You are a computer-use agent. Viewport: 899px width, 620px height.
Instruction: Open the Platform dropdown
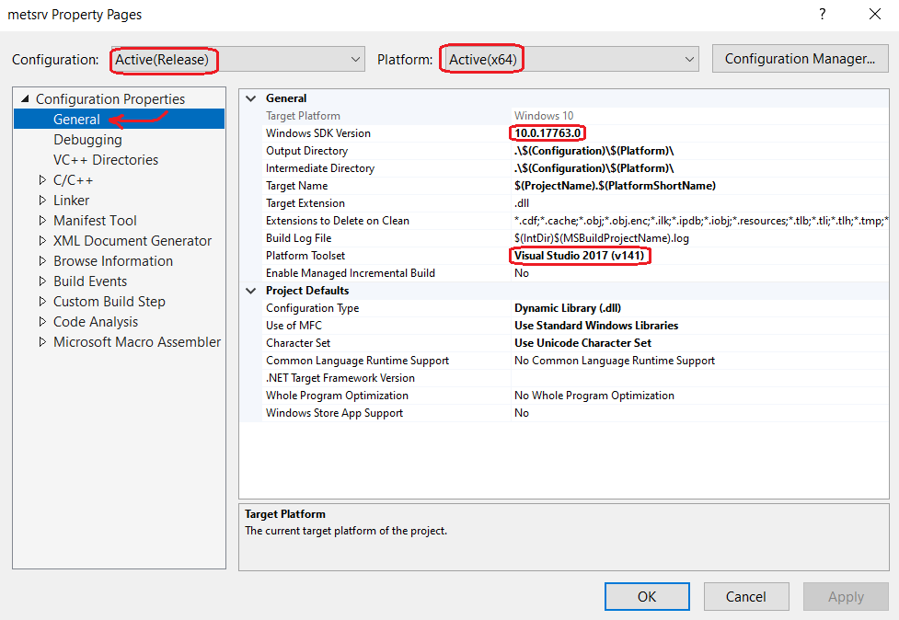(x=570, y=60)
